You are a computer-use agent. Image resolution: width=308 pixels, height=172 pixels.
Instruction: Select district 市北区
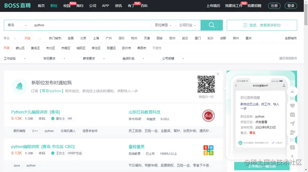pos(50,48)
